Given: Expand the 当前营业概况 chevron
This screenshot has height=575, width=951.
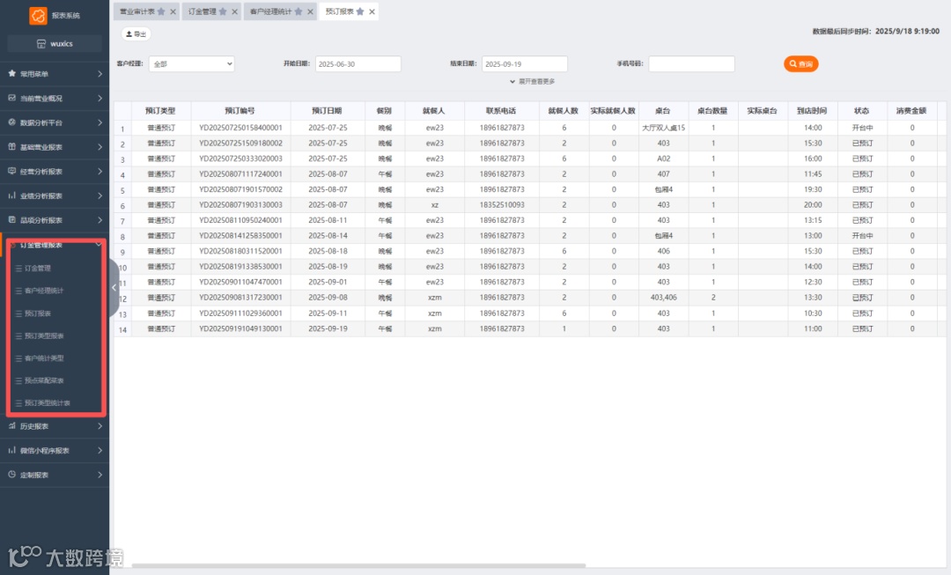Looking at the screenshot, I should coord(100,98).
